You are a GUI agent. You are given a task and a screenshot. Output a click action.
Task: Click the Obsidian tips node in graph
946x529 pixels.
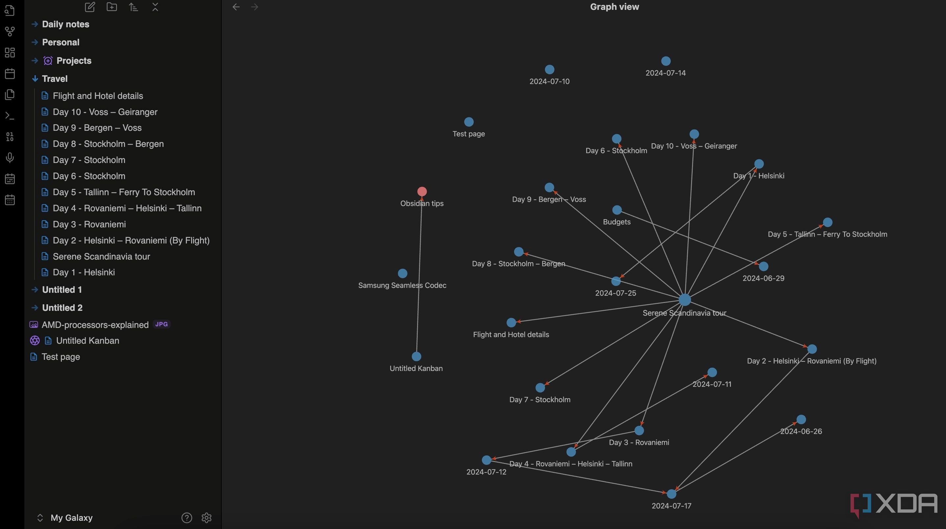[x=422, y=192]
